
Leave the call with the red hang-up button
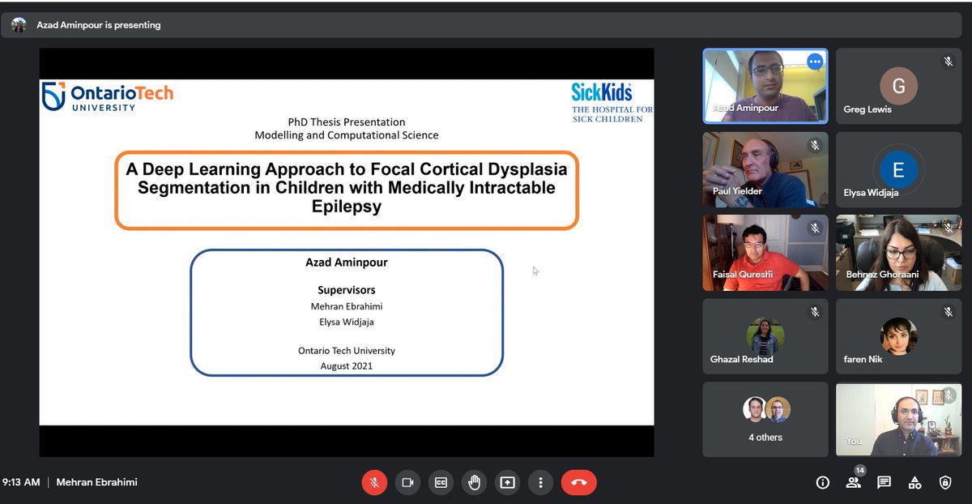coord(578,482)
